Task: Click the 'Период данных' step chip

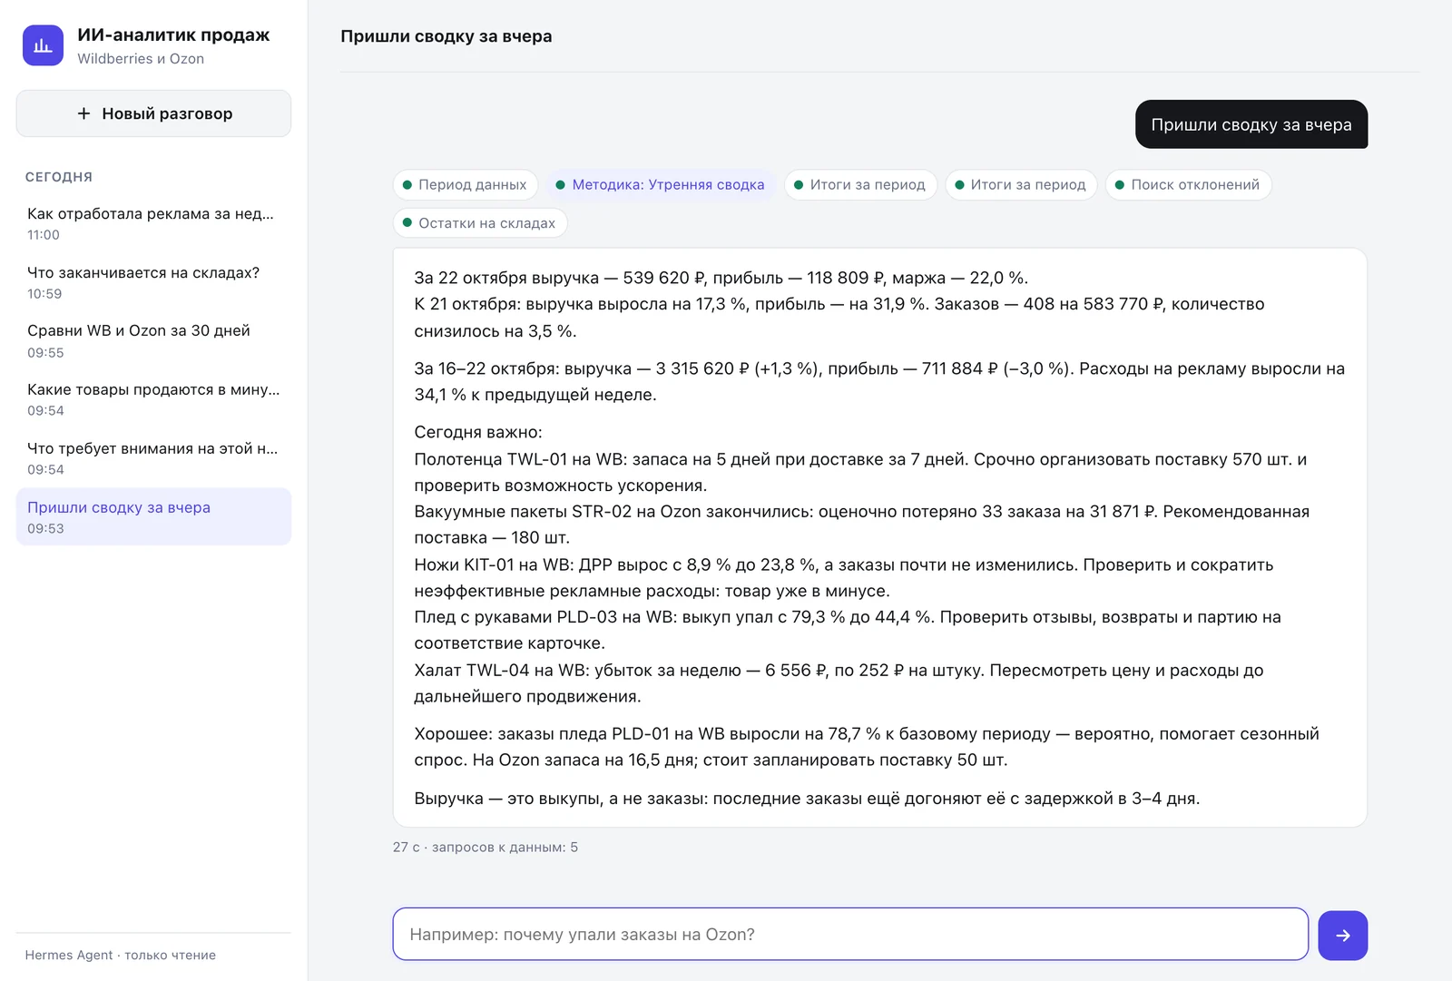Action: click(466, 185)
